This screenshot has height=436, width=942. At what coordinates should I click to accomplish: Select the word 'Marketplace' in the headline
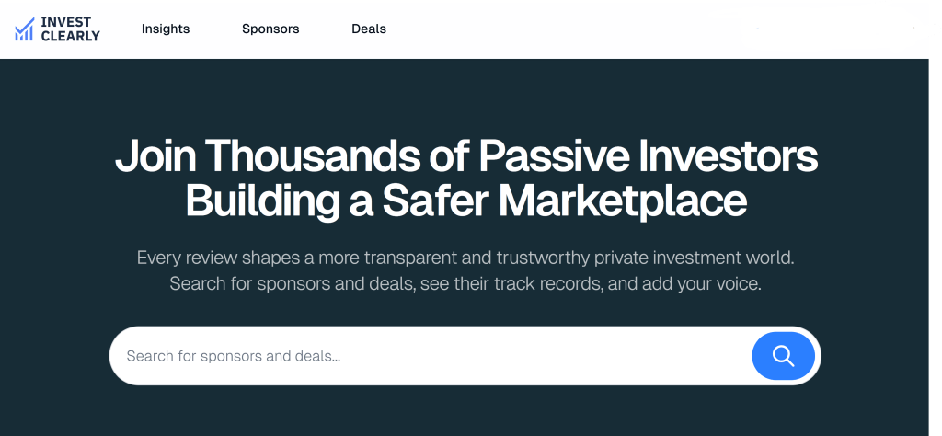pos(623,200)
